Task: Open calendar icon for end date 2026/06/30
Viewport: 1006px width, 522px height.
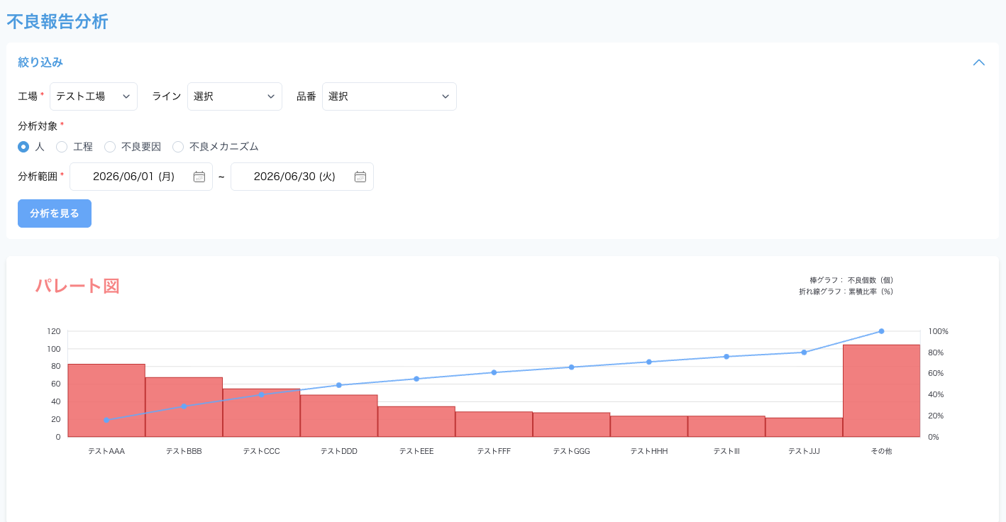Action: [360, 177]
